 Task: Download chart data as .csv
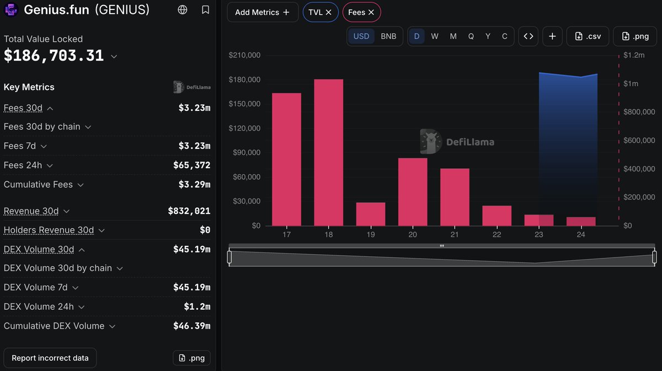[588, 36]
